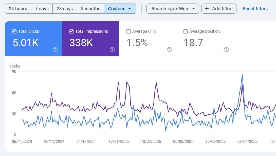Click the 5.01K total clicks value
The image size is (276, 156).
tap(26, 43)
